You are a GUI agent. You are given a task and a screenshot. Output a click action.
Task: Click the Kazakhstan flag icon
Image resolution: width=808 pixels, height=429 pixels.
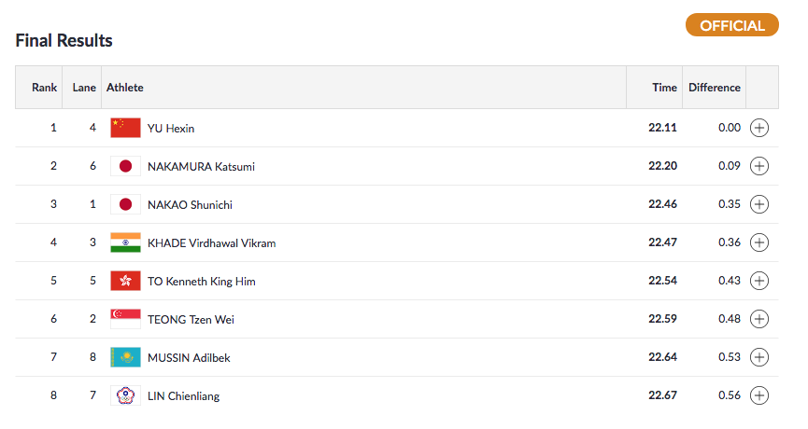point(125,357)
